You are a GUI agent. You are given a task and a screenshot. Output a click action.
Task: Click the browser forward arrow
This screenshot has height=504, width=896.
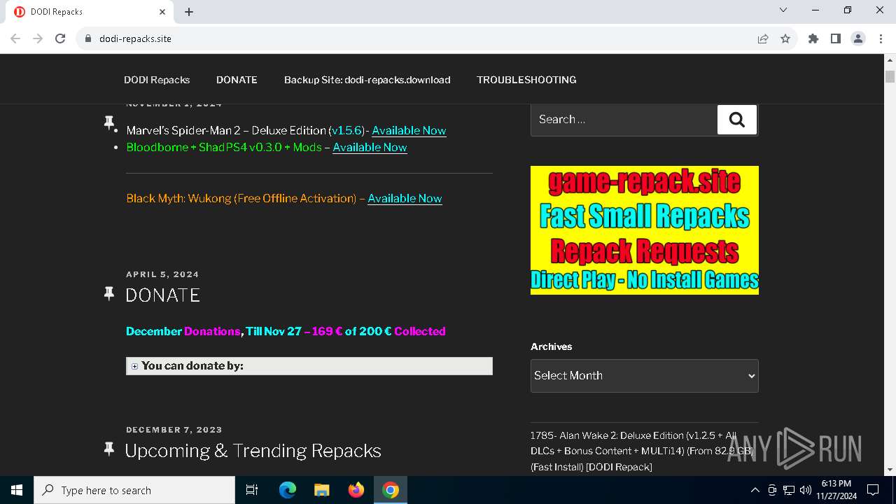click(x=38, y=38)
